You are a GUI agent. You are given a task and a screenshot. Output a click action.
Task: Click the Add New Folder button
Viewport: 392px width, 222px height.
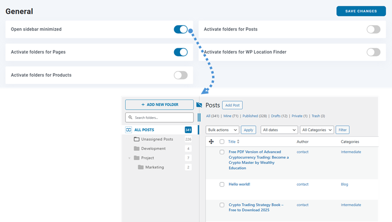[x=159, y=105]
